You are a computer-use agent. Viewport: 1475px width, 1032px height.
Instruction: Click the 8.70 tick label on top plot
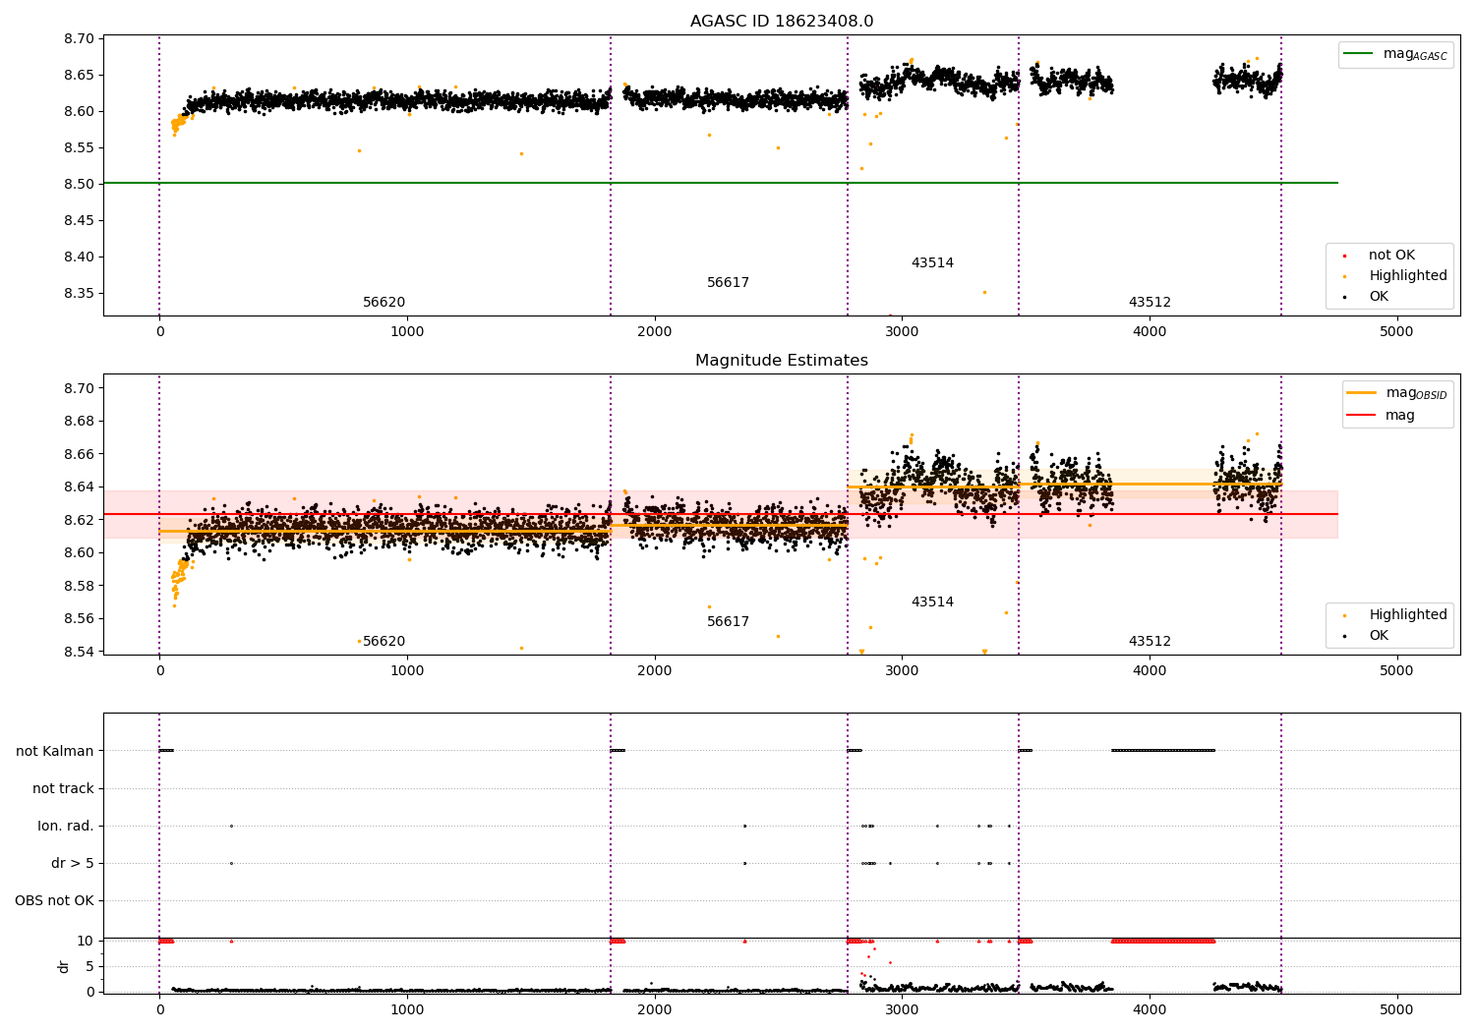(77, 39)
